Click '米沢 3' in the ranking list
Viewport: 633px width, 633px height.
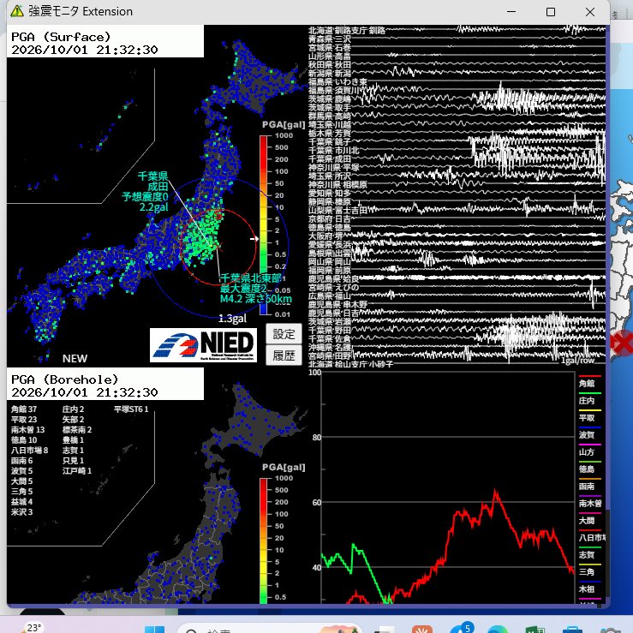(x=21, y=512)
